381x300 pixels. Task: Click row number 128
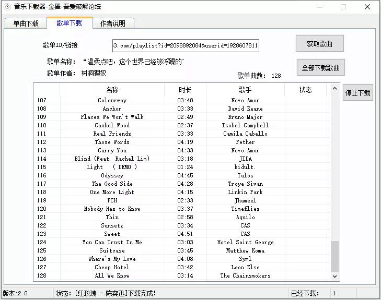42,275
